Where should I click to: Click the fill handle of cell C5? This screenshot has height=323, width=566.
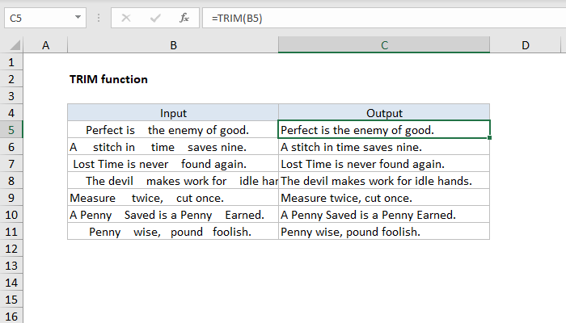[489, 138]
